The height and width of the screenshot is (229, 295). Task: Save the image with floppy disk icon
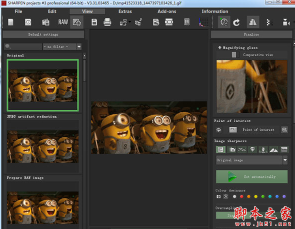(94, 22)
